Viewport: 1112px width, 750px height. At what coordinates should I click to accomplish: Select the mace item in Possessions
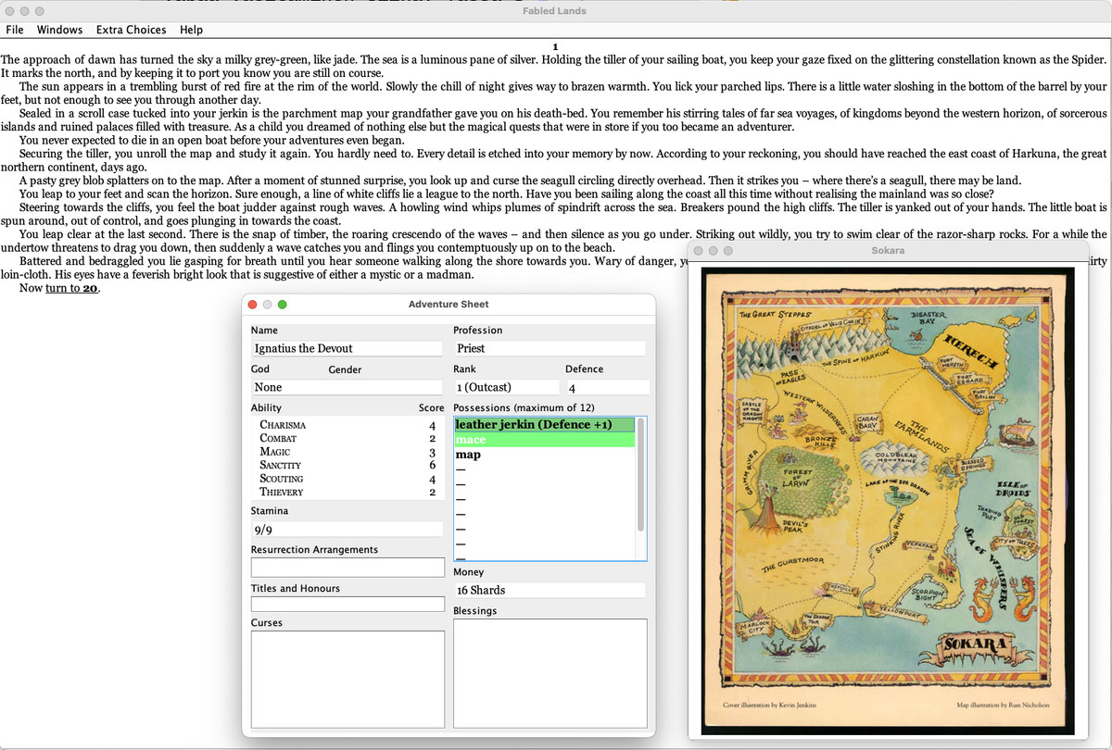[x=545, y=440]
